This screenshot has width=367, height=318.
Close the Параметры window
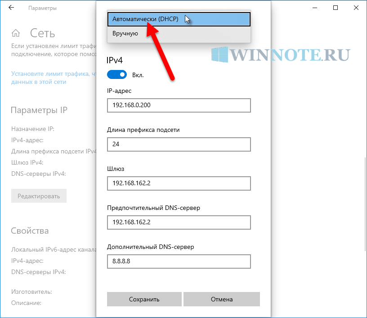(356, 8)
